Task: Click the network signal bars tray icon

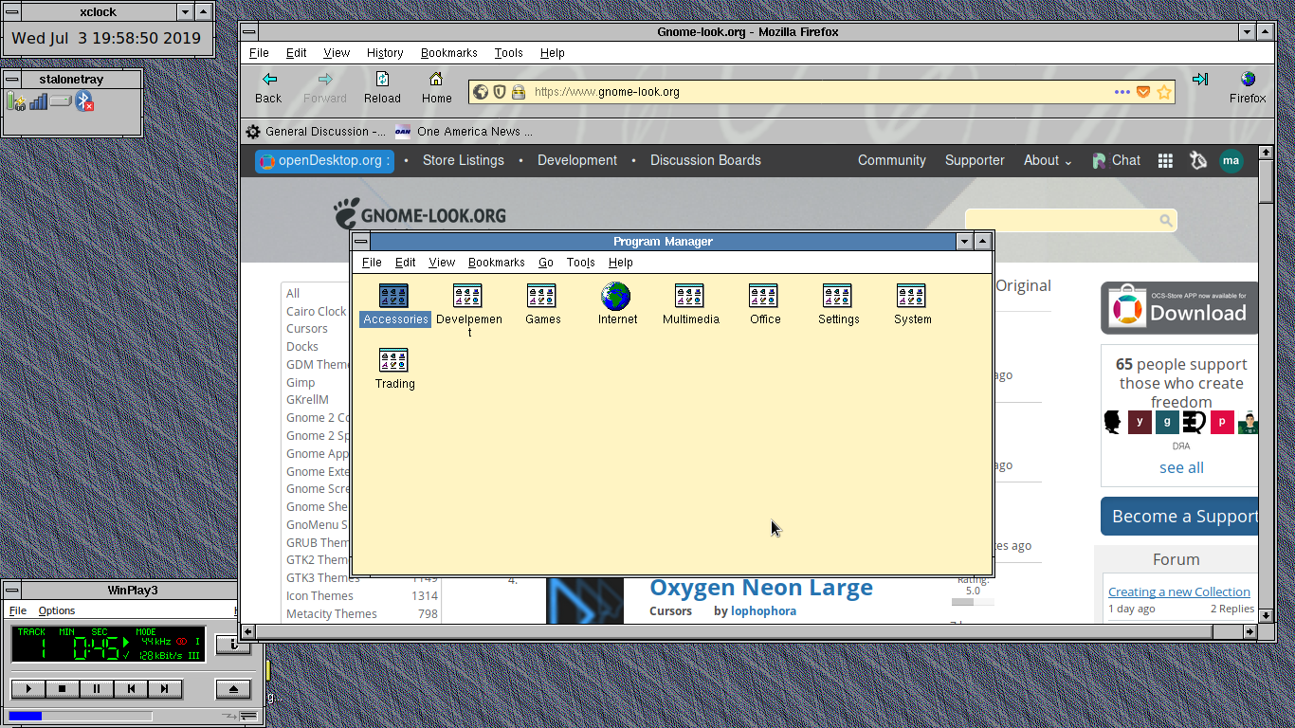Action: pos(38,101)
